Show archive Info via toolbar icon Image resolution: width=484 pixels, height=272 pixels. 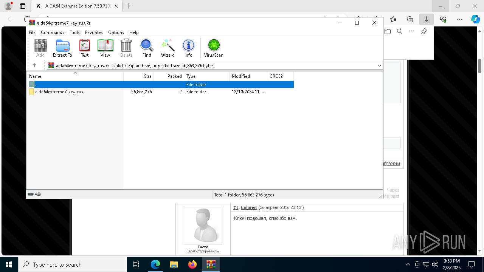point(188,48)
